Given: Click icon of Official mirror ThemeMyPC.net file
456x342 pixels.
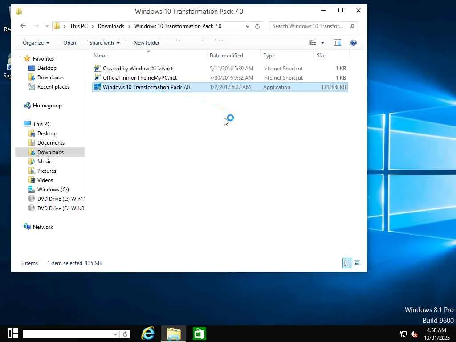Looking at the screenshot, I should (x=97, y=78).
